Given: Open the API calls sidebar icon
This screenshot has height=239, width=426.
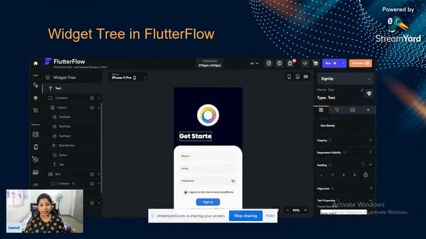Looking at the screenshot, I should [35, 159].
